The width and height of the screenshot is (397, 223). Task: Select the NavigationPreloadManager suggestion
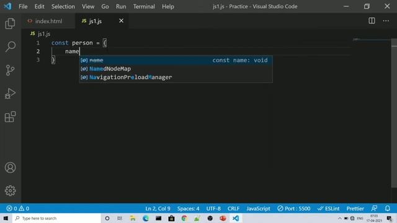pyautogui.click(x=176, y=77)
